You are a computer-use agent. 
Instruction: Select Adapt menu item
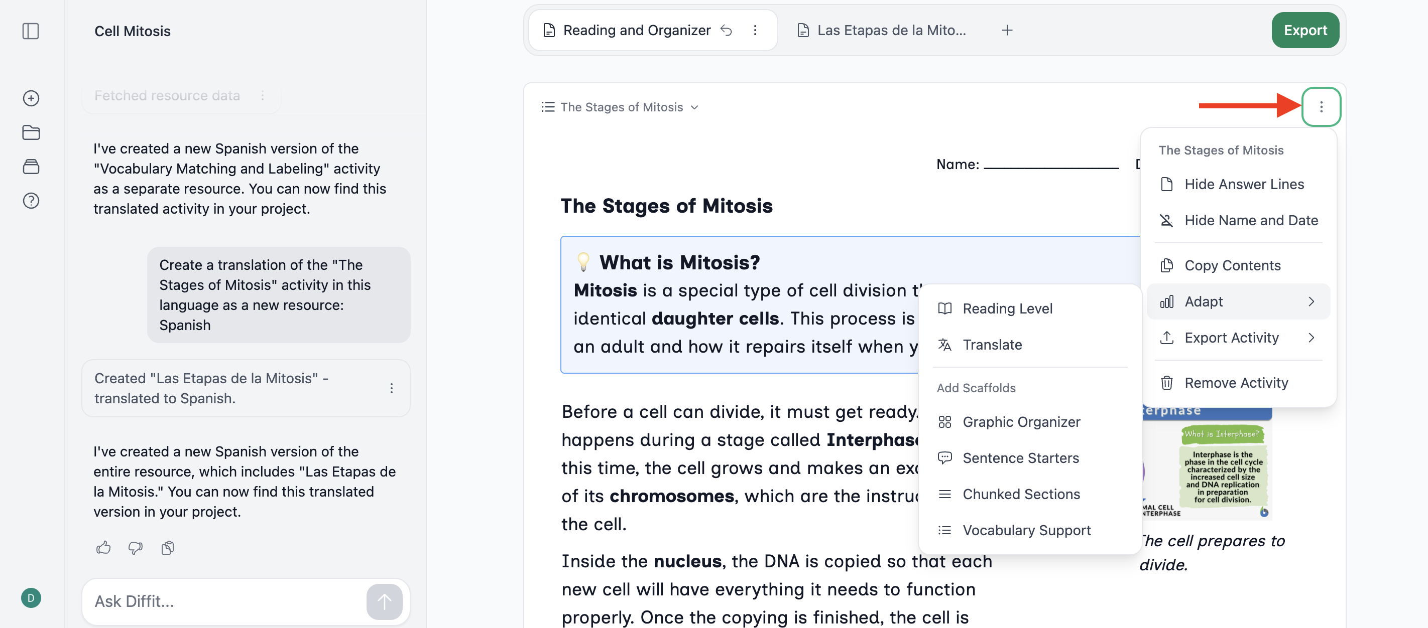[x=1238, y=301]
